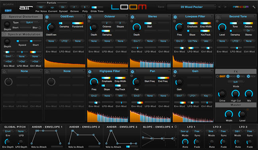Viewport: 258px width, 150px height.
Task: Toggle the DEL effect power icon
Action: tap(238, 76)
